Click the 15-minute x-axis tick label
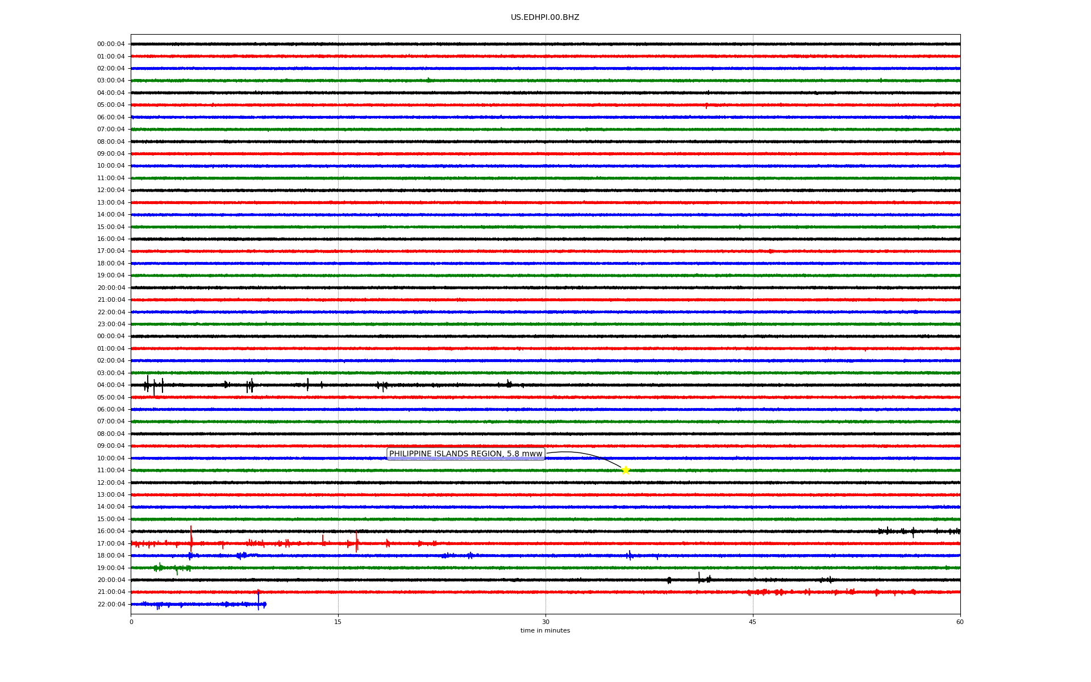Viewport: 1091px width, 682px height. pyautogui.click(x=338, y=622)
